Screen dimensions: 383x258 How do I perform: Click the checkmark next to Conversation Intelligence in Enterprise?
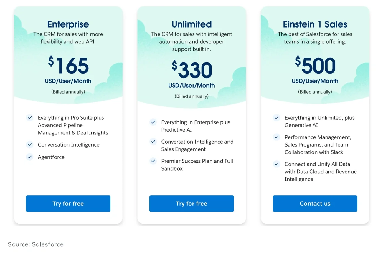(x=29, y=144)
